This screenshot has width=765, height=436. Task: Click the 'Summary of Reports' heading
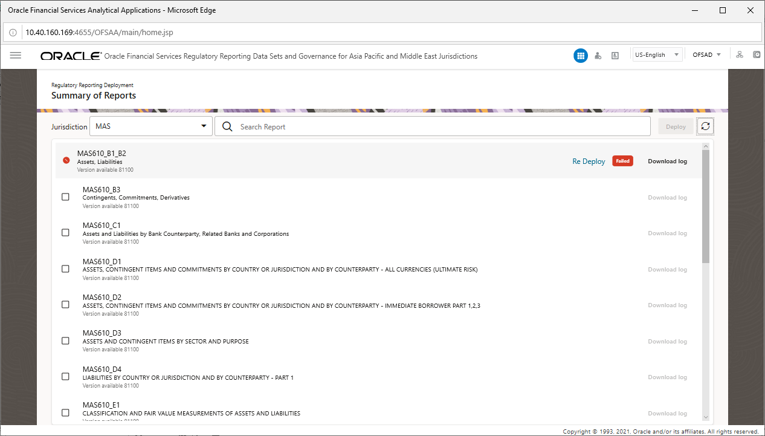coord(94,96)
